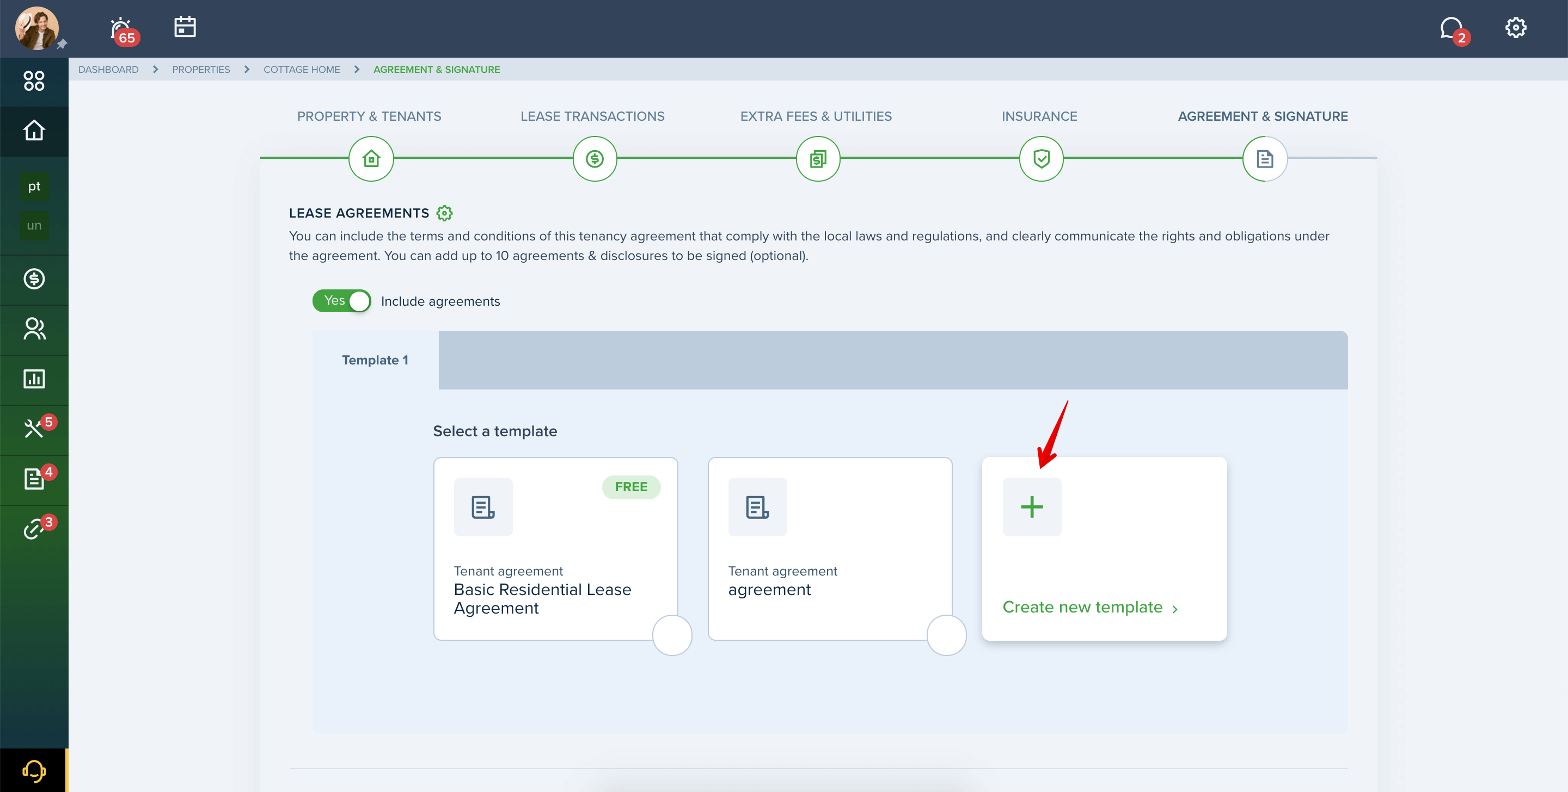
Task: Click the Basic Residential Lease document icon
Action: click(483, 507)
